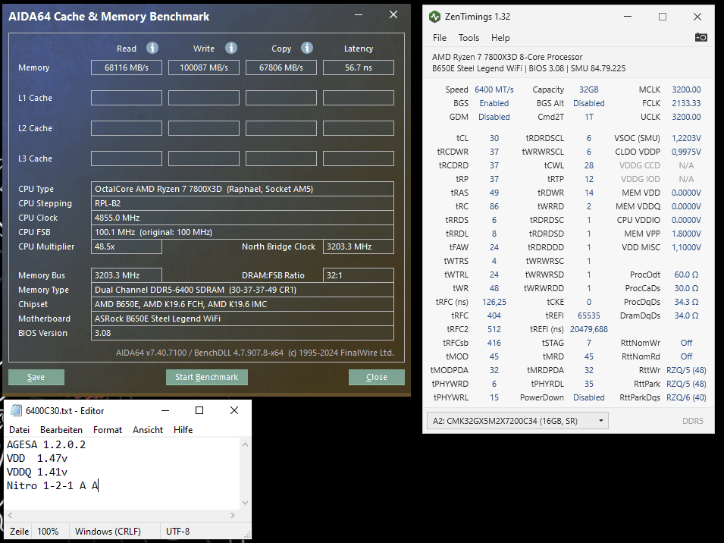Minimize the 6400C30.txt Editor window

[165, 410]
